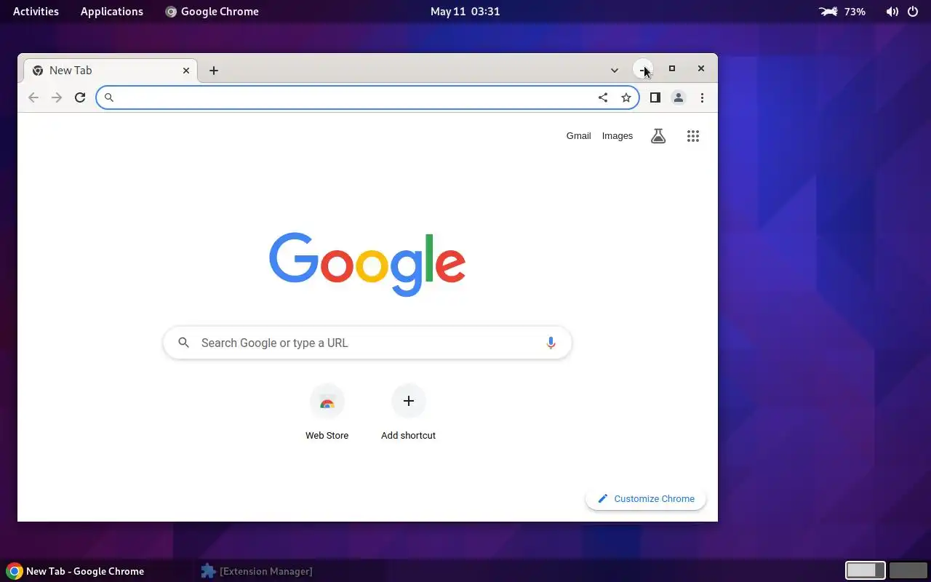Image resolution: width=931 pixels, height=582 pixels.
Task: Open the Chrome side panel
Action: pyautogui.click(x=655, y=97)
